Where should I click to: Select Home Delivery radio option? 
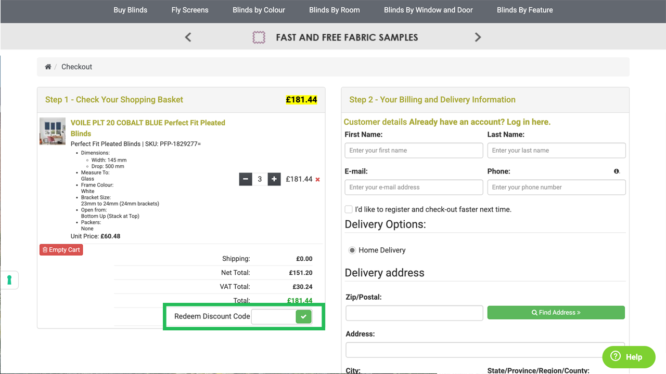tap(352, 250)
